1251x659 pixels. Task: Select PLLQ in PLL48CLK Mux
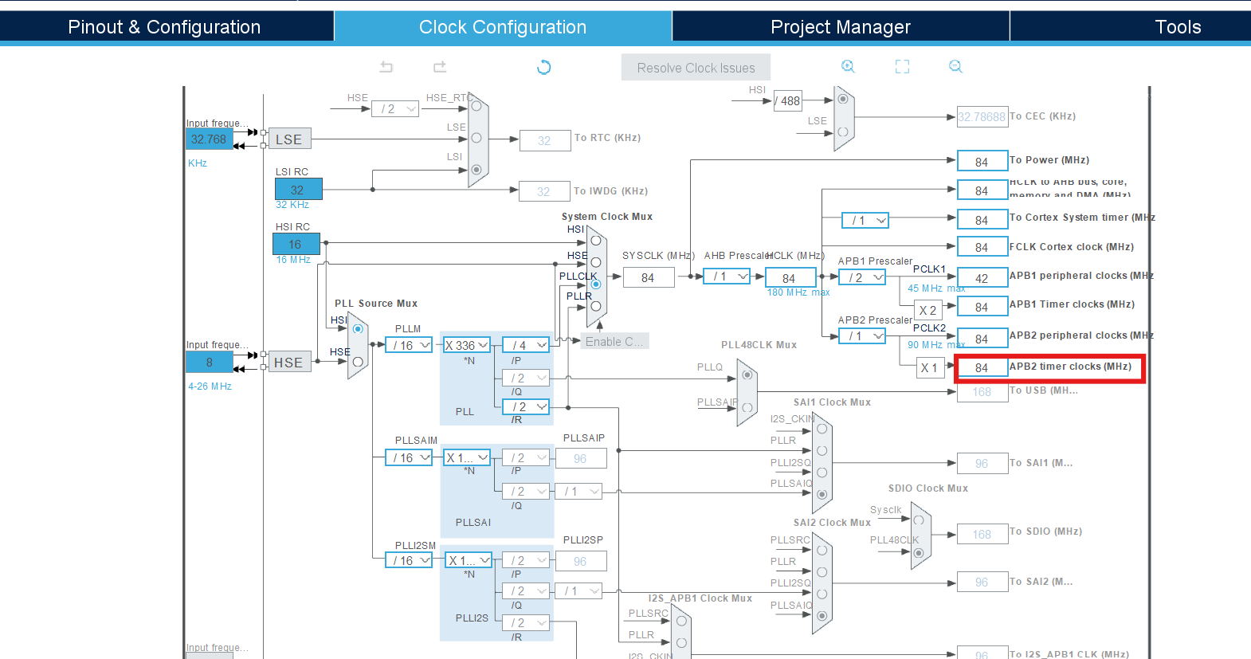(747, 375)
